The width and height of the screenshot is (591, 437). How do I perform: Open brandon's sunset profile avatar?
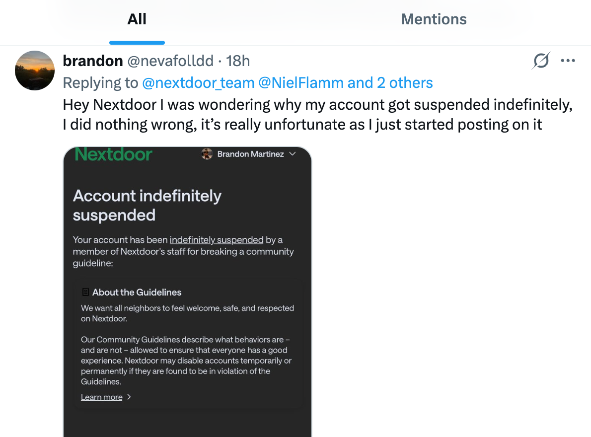click(35, 71)
